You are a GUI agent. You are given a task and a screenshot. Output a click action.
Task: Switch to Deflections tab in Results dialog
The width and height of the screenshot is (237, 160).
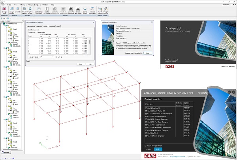[x=52, y=26]
